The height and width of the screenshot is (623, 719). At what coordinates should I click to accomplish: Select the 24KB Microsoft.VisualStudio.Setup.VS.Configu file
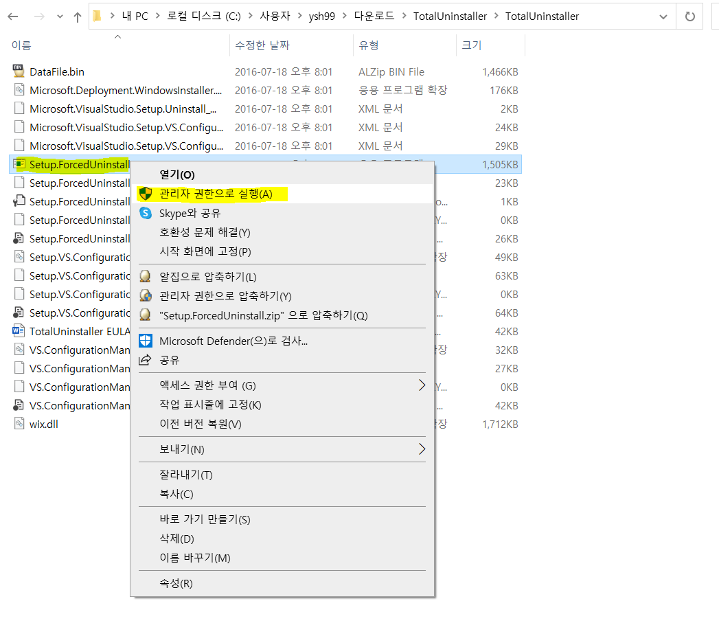(126, 127)
